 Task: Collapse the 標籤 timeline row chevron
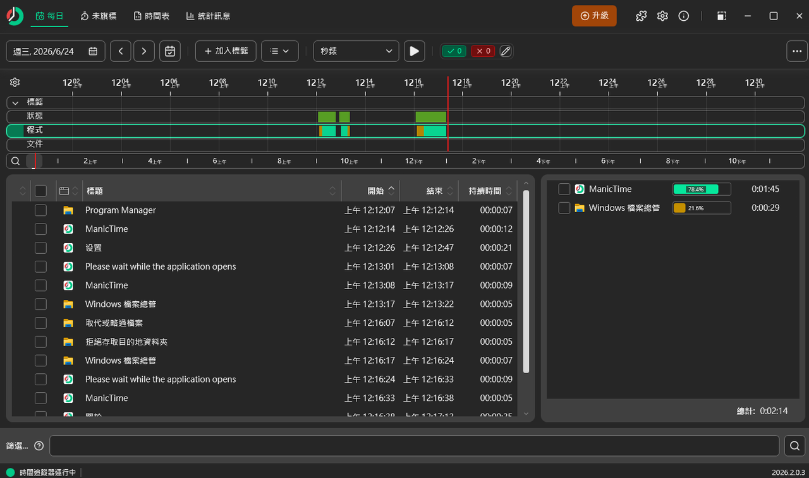(16, 102)
